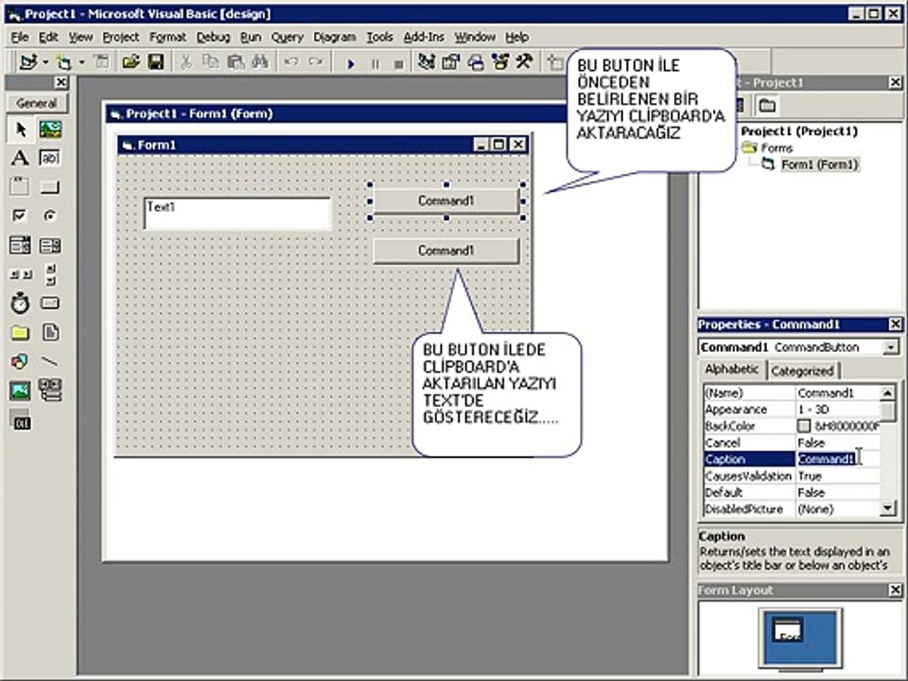Select the Shape tool in the toolbox
908x681 pixels.
pyautogui.click(x=20, y=361)
